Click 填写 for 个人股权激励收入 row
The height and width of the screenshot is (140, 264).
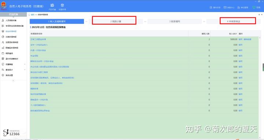pyautogui.click(x=241, y=105)
